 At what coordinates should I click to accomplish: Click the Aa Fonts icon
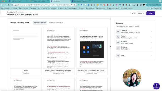click(118, 37)
